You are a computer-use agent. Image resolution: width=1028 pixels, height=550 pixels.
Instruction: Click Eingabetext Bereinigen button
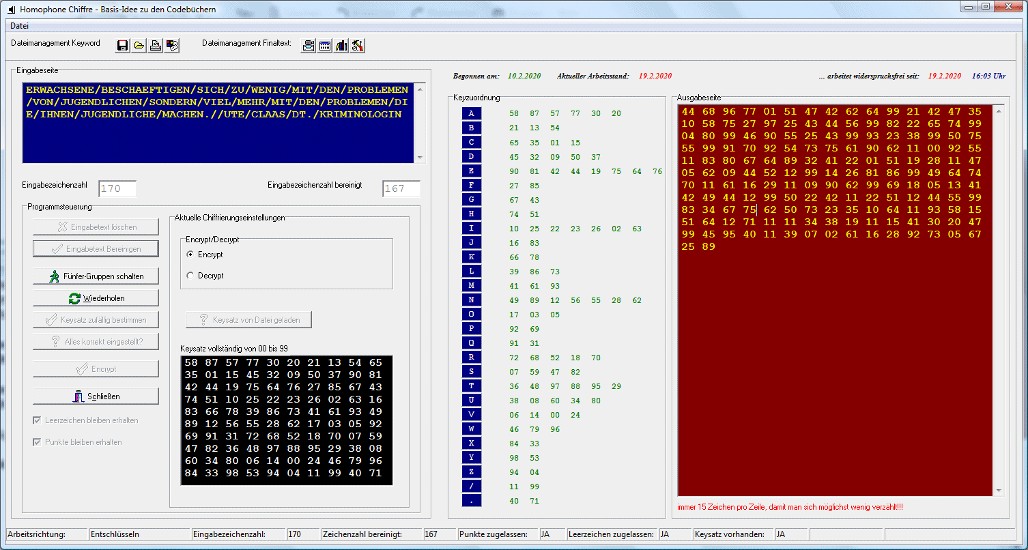(x=96, y=249)
